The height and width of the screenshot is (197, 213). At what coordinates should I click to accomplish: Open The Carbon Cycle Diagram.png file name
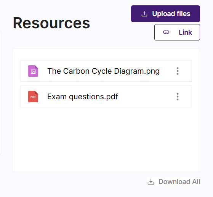tap(103, 71)
